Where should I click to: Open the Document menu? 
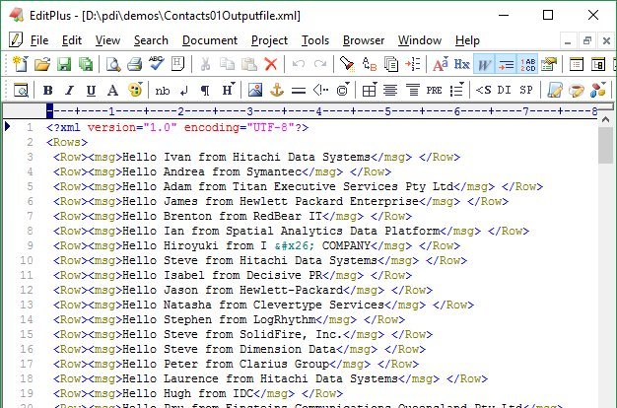pos(210,40)
